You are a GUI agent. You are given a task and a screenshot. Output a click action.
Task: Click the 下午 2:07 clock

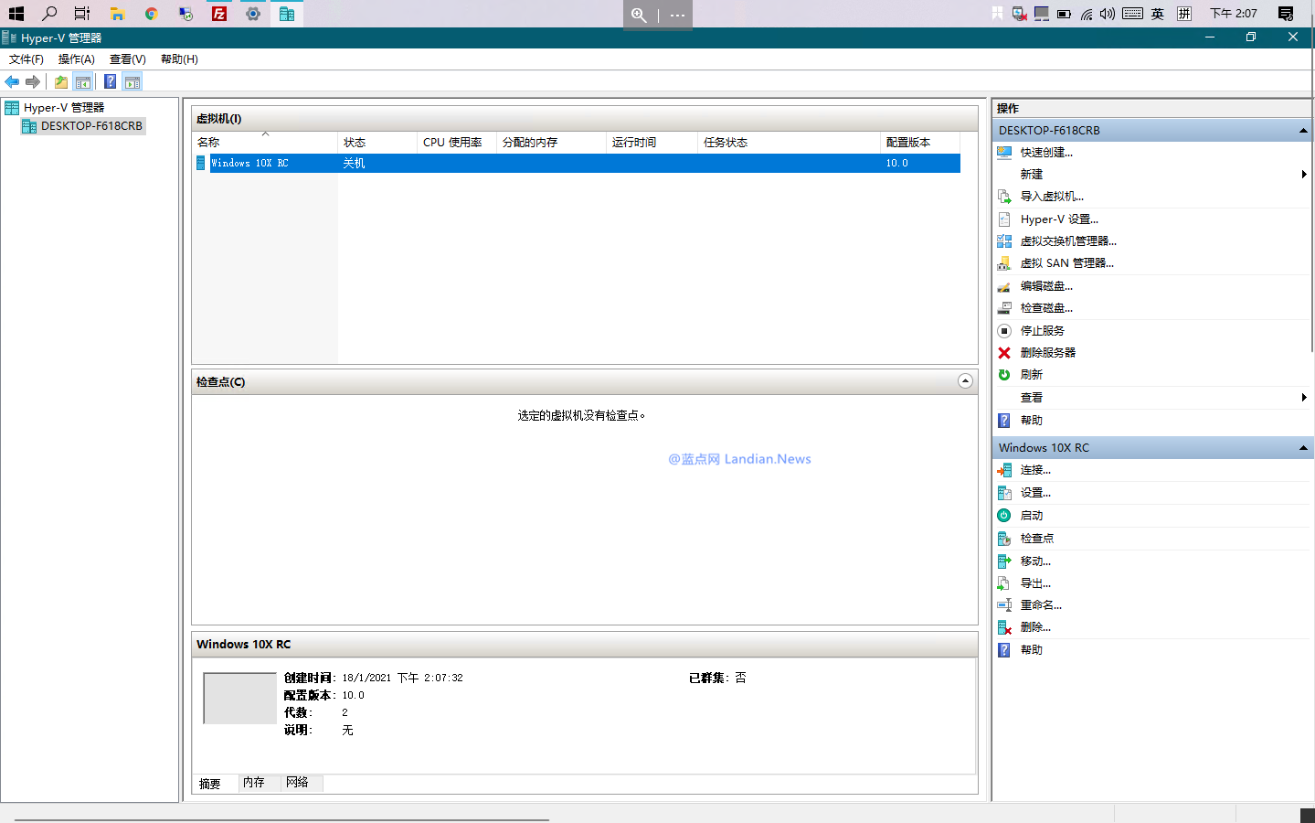point(1234,14)
